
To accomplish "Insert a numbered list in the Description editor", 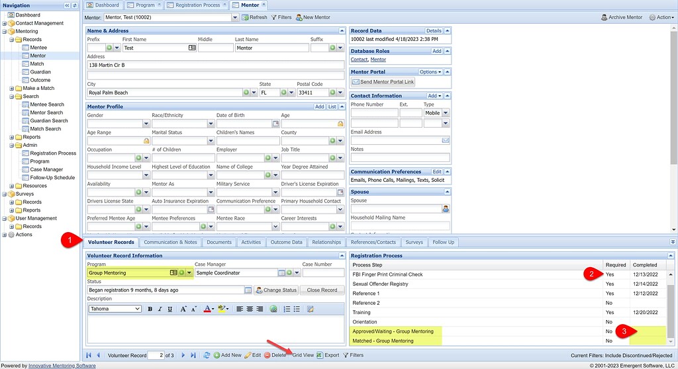I will click(287, 309).
